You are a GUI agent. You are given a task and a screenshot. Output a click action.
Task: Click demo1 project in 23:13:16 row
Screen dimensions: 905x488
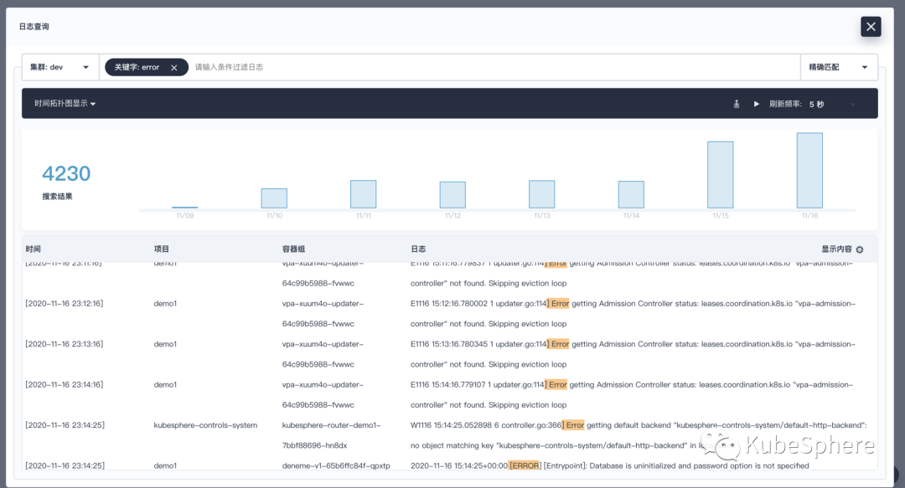pyautogui.click(x=165, y=344)
